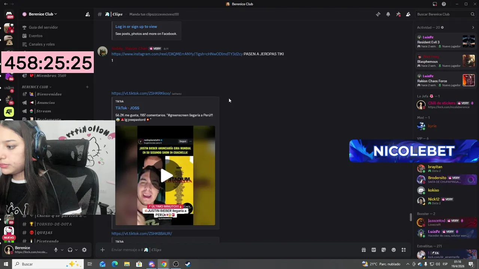The image size is (479, 269).
Task: Click chat scrollbar thumb
Action: click(411, 217)
